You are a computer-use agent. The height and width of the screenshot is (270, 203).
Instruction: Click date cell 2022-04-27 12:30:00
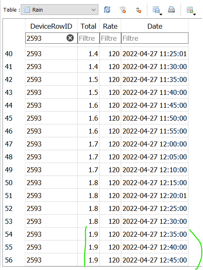(155, 221)
